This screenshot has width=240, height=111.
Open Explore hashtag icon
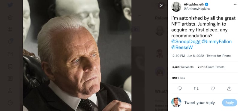point(10,29)
